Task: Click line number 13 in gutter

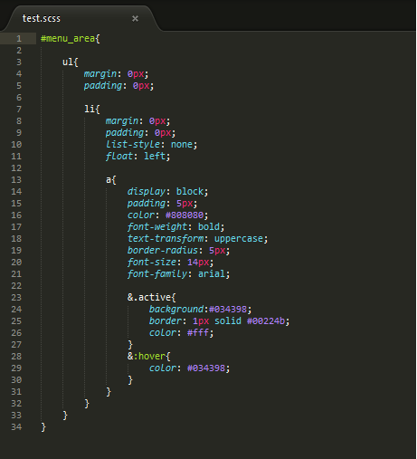Action: tap(16, 180)
